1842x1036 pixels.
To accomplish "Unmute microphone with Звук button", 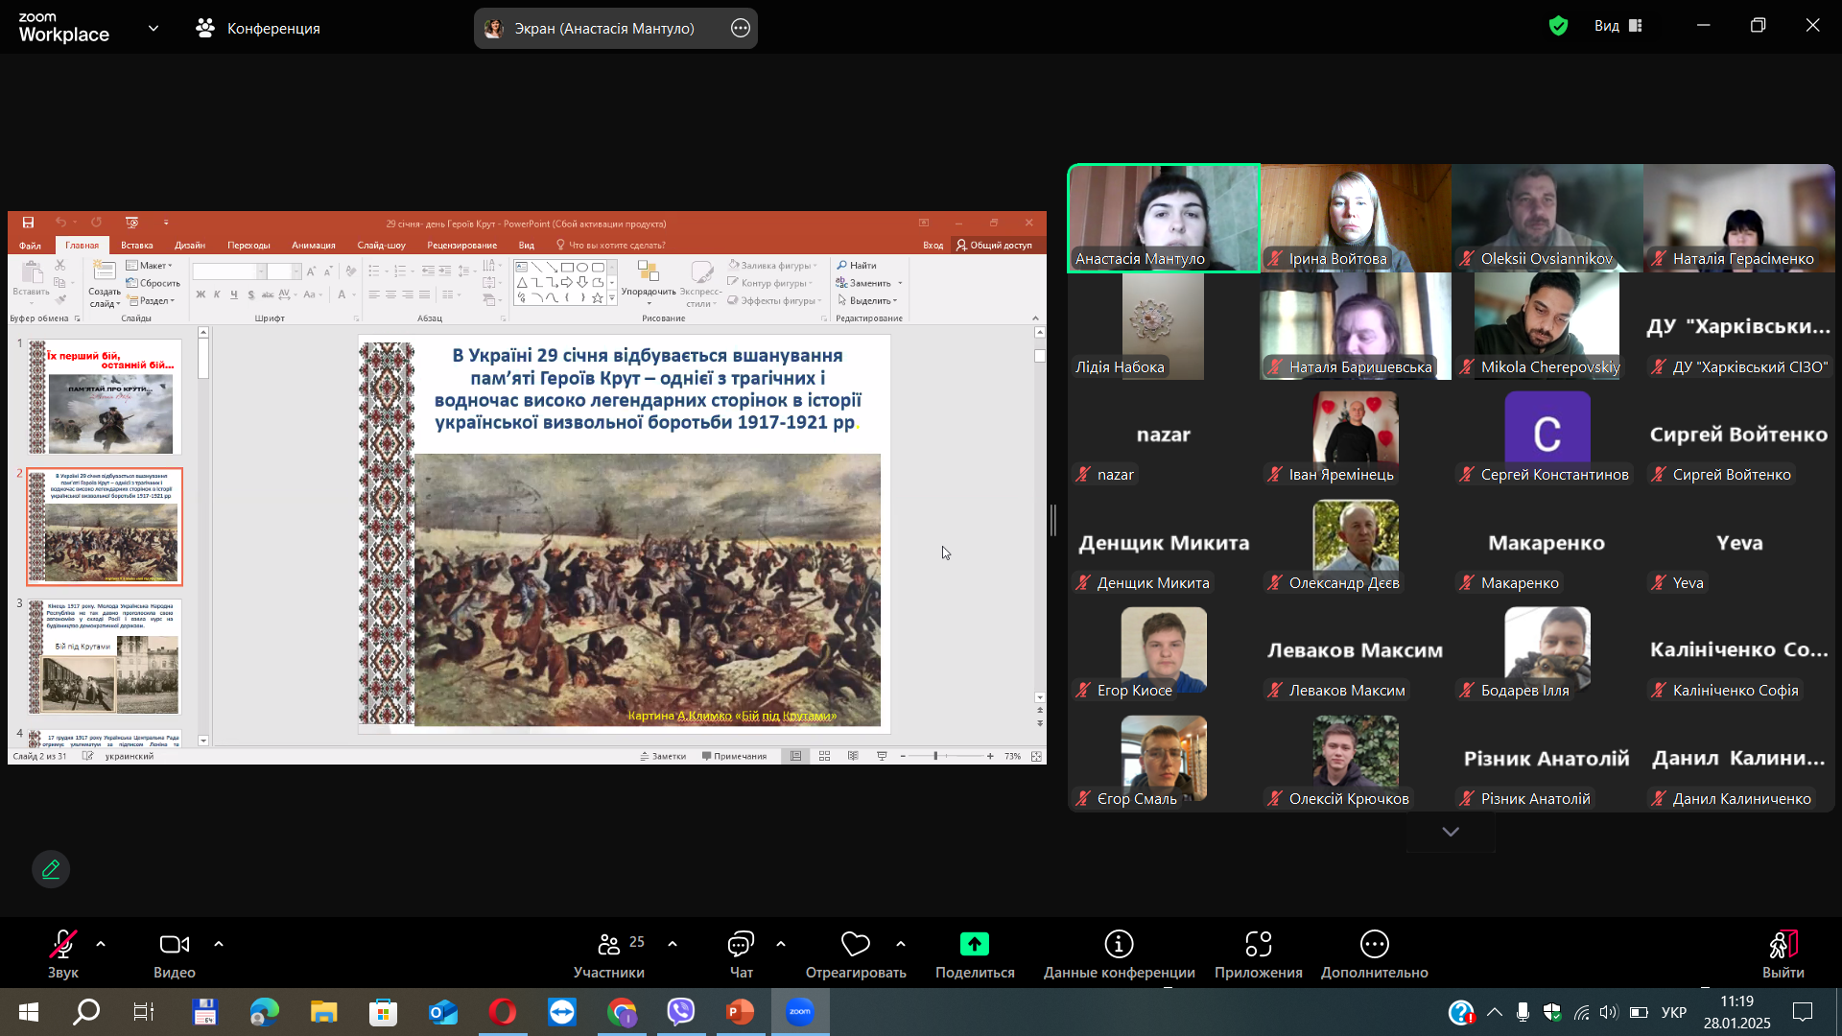I will coord(63,954).
